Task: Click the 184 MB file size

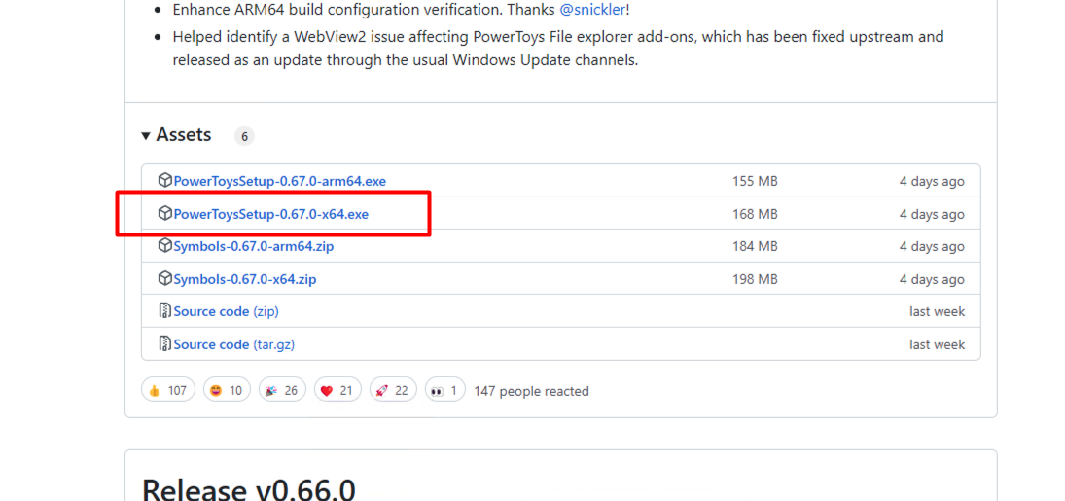Action: 755,246
